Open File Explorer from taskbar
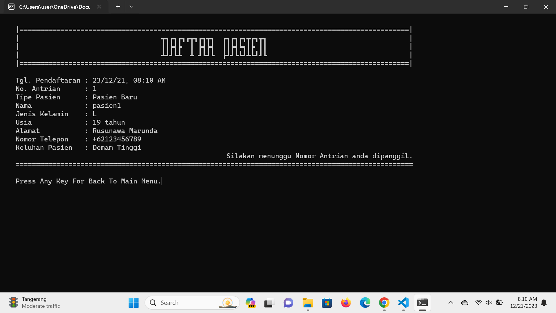 [308, 303]
